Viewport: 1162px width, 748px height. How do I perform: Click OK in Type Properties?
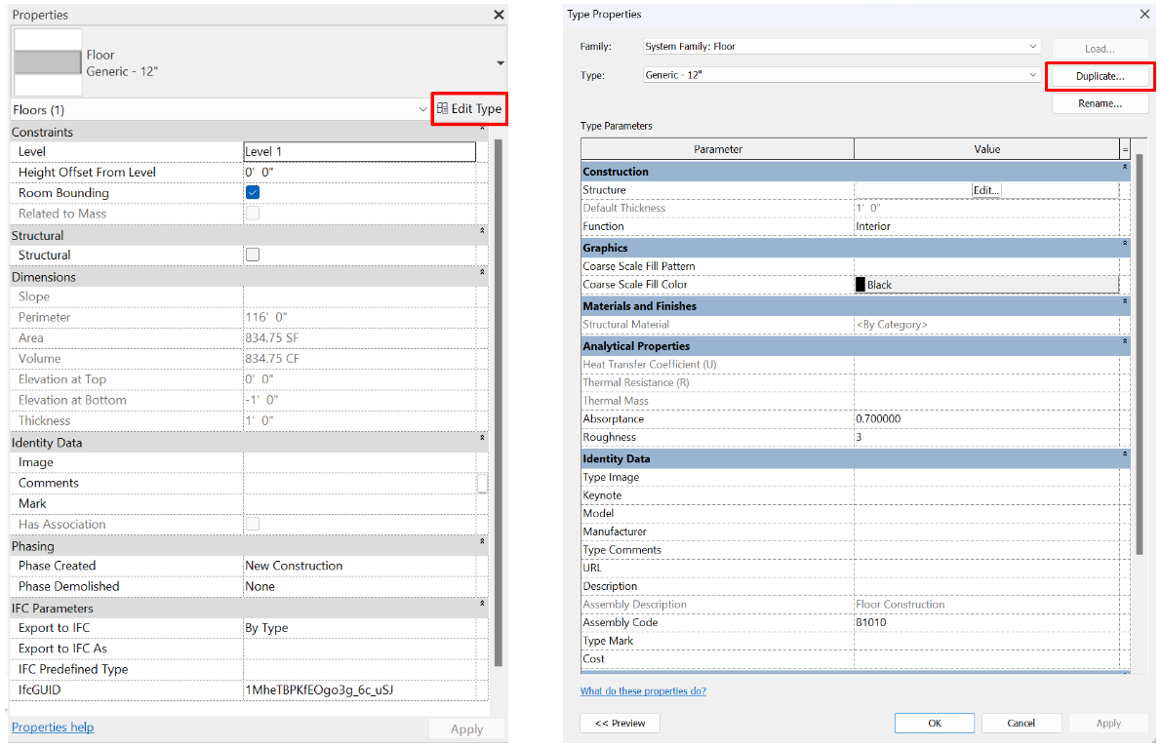click(x=935, y=724)
